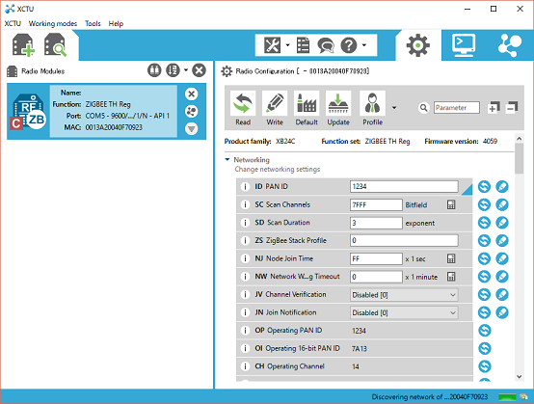Image resolution: width=534 pixels, height=404 pixels.
Task: Edit the Scan Duration value field
Action: [x=376, y=223]
